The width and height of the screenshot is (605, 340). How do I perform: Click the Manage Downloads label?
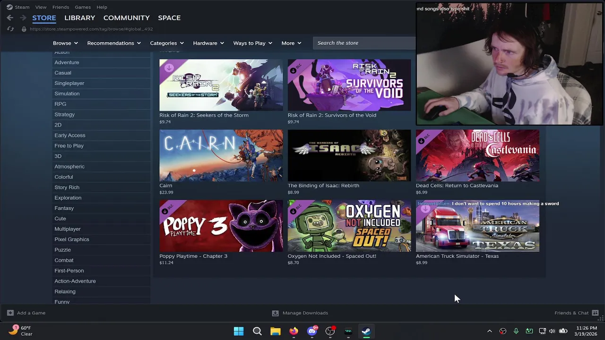pyautogui.click(x=305, y=313)
